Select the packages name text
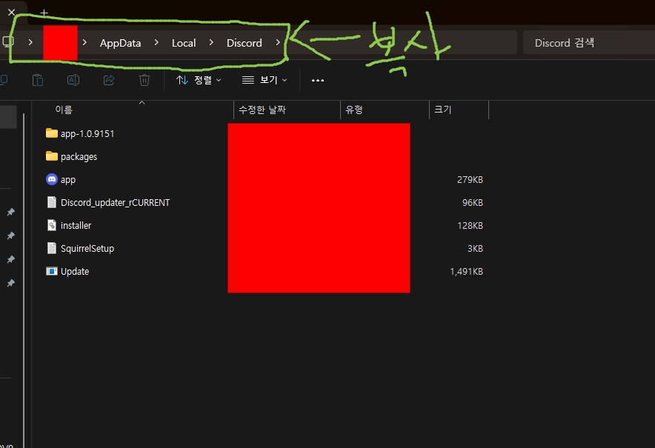This screenshot has height=448, width=655. pos(79,156)
